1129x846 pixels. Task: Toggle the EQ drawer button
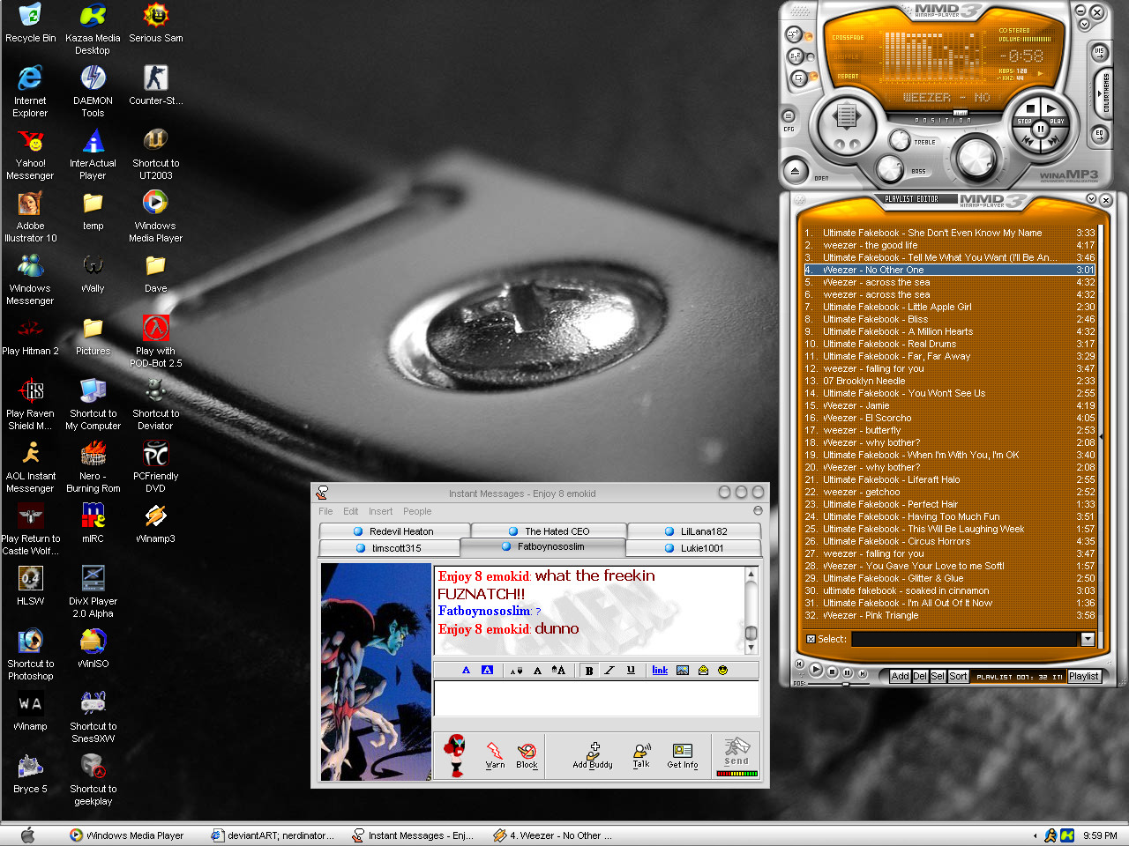[x=1099, y=135]
